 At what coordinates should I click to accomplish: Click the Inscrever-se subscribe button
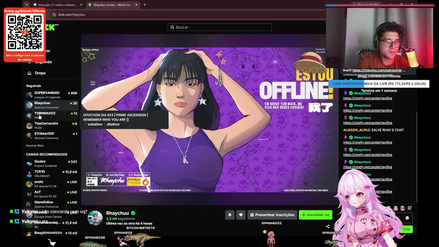[x=316, y=215]
